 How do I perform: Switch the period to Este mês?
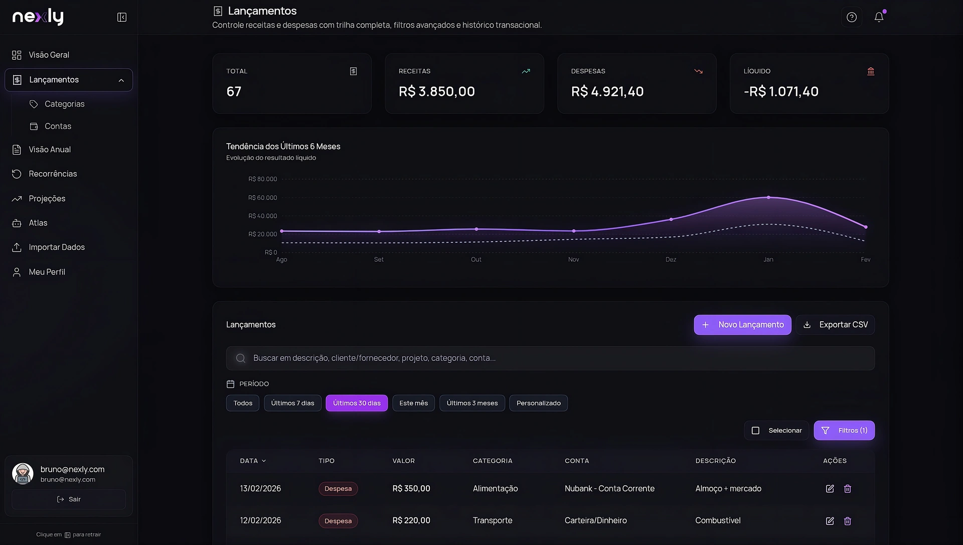click(x=413, y=403)
